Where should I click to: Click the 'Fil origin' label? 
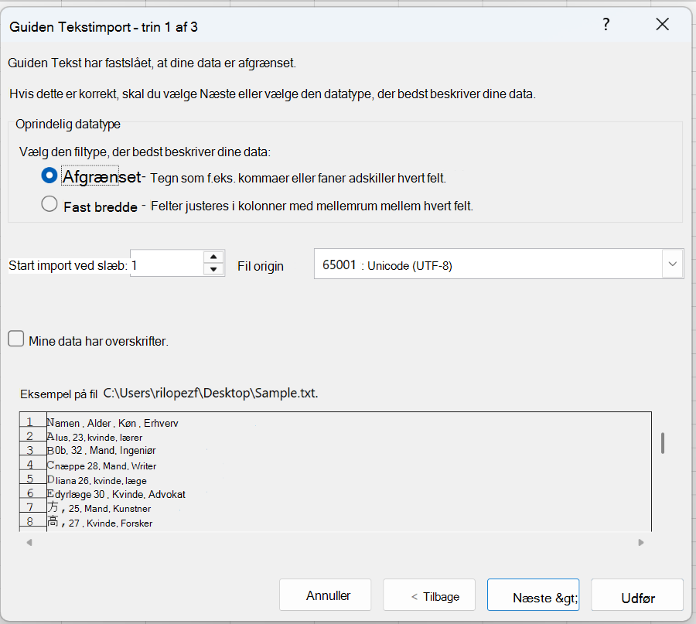[x=261, y=266]
